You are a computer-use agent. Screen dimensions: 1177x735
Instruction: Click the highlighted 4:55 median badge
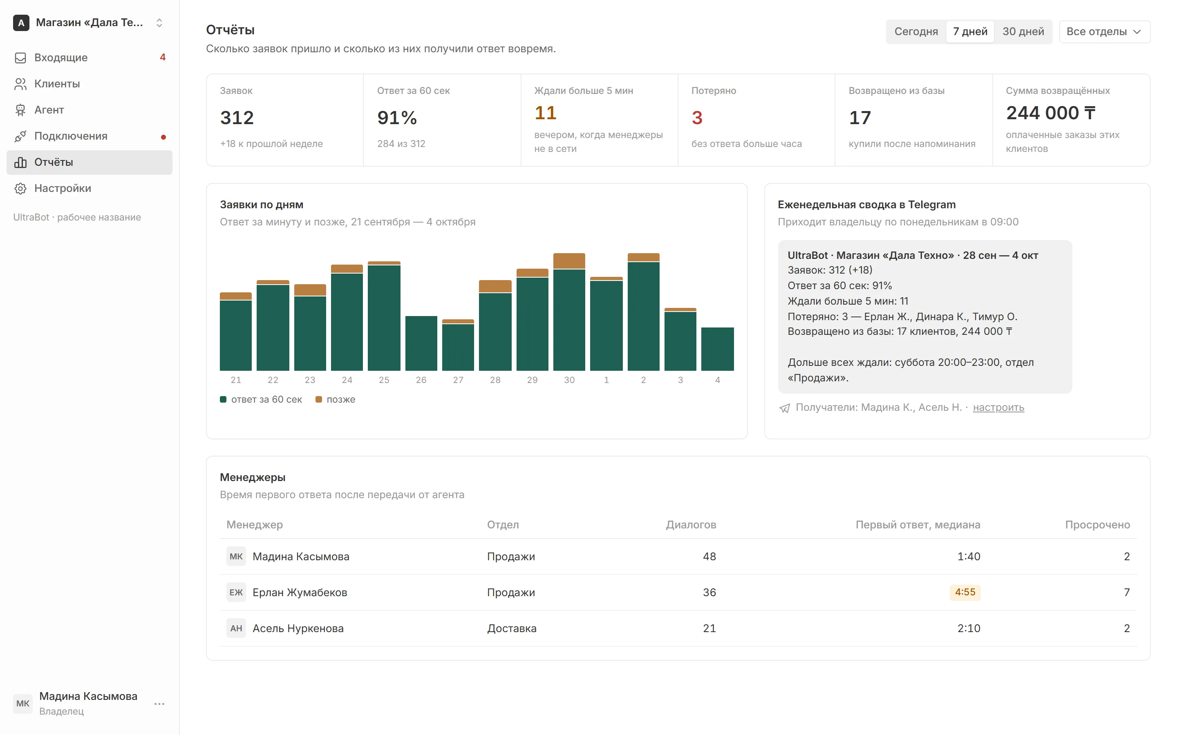[965, 592]
